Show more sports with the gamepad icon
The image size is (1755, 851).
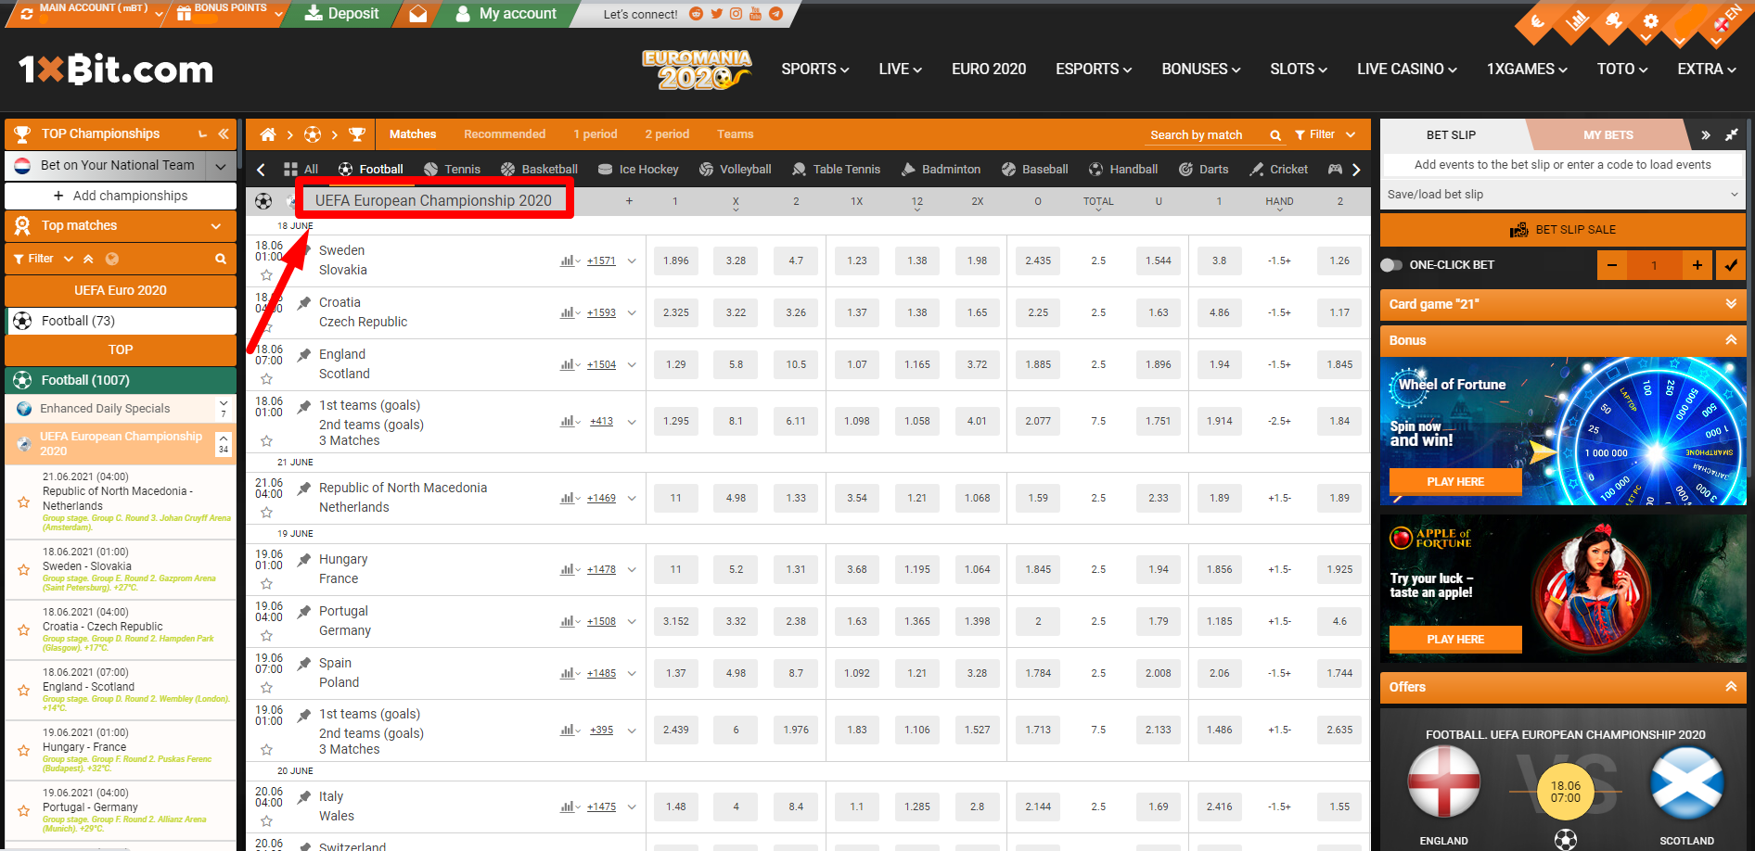click(x=1335, y=170)
